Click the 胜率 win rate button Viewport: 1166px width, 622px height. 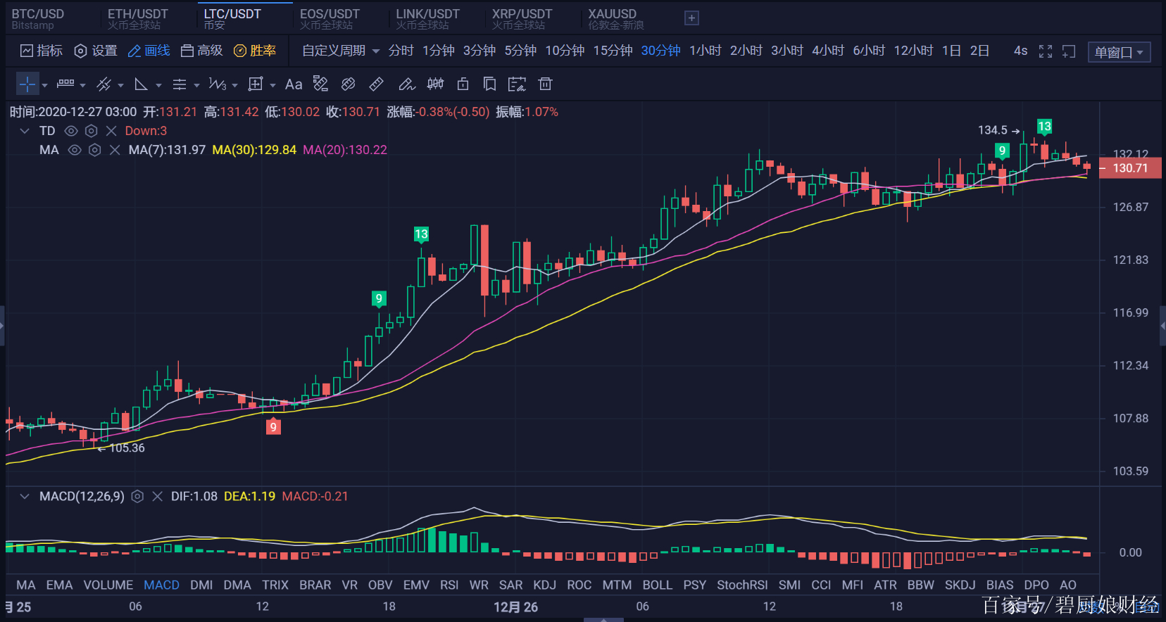pos(255,51)
